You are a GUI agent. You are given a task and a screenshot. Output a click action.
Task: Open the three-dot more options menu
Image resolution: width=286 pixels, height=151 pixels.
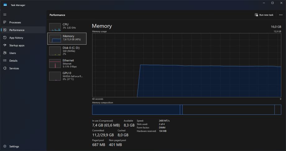[x=281, y=15]
